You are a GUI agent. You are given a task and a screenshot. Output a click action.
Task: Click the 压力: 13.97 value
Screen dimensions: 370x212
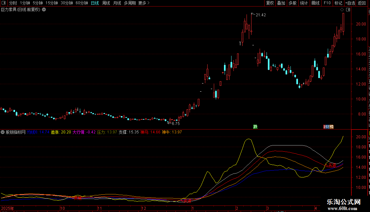pyautogui.click(x=107, y=132)
